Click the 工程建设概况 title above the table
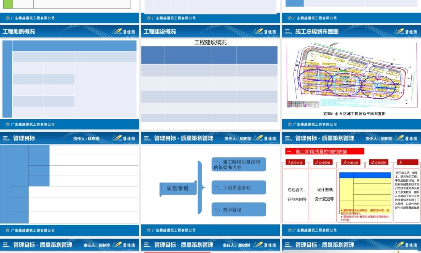This screenshot has width=421, height=253. [x=210, y=42]
